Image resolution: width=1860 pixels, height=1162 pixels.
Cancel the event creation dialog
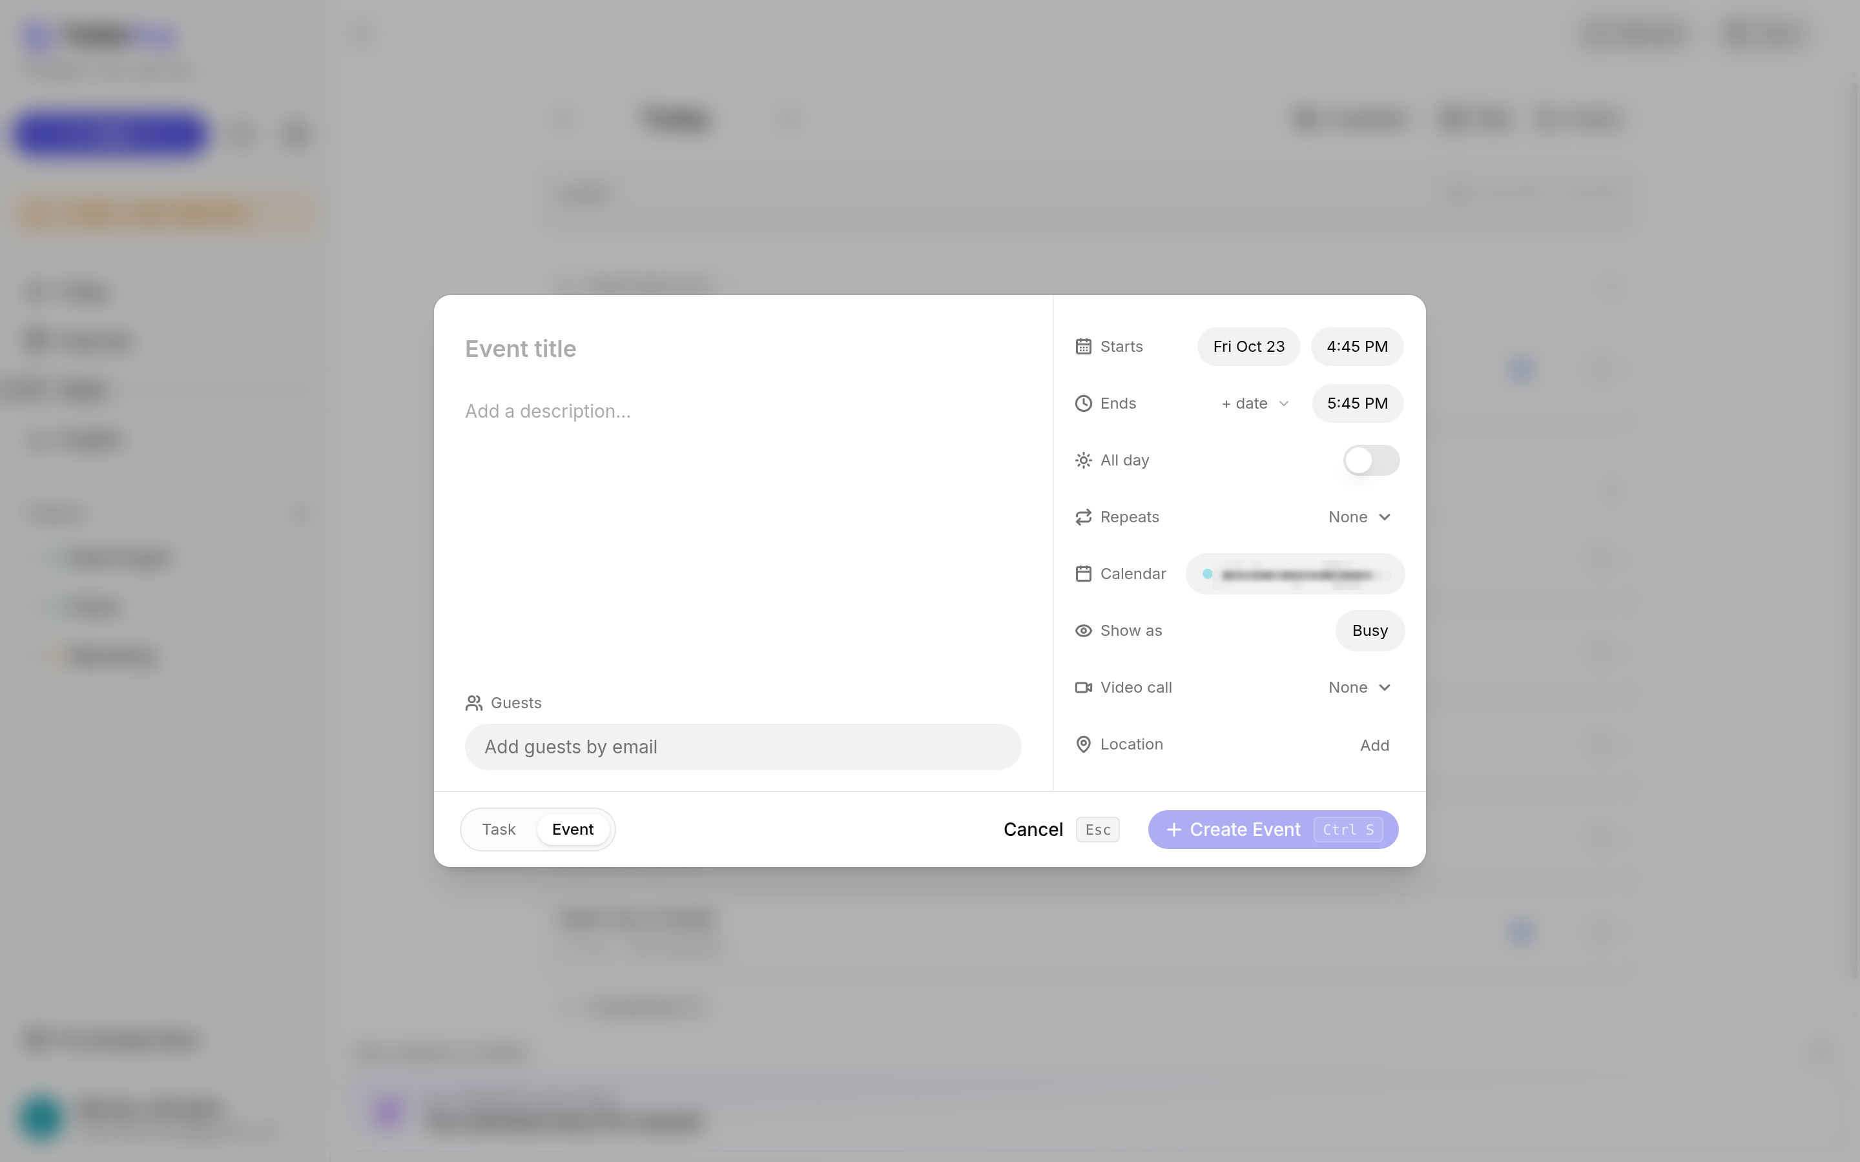click(1033, 830)
